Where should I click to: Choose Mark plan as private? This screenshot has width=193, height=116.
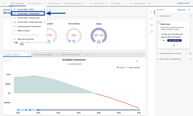click(29, 39)
